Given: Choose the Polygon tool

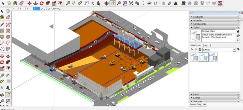Looking at the screenshot, I should click(x=8, y=37).
